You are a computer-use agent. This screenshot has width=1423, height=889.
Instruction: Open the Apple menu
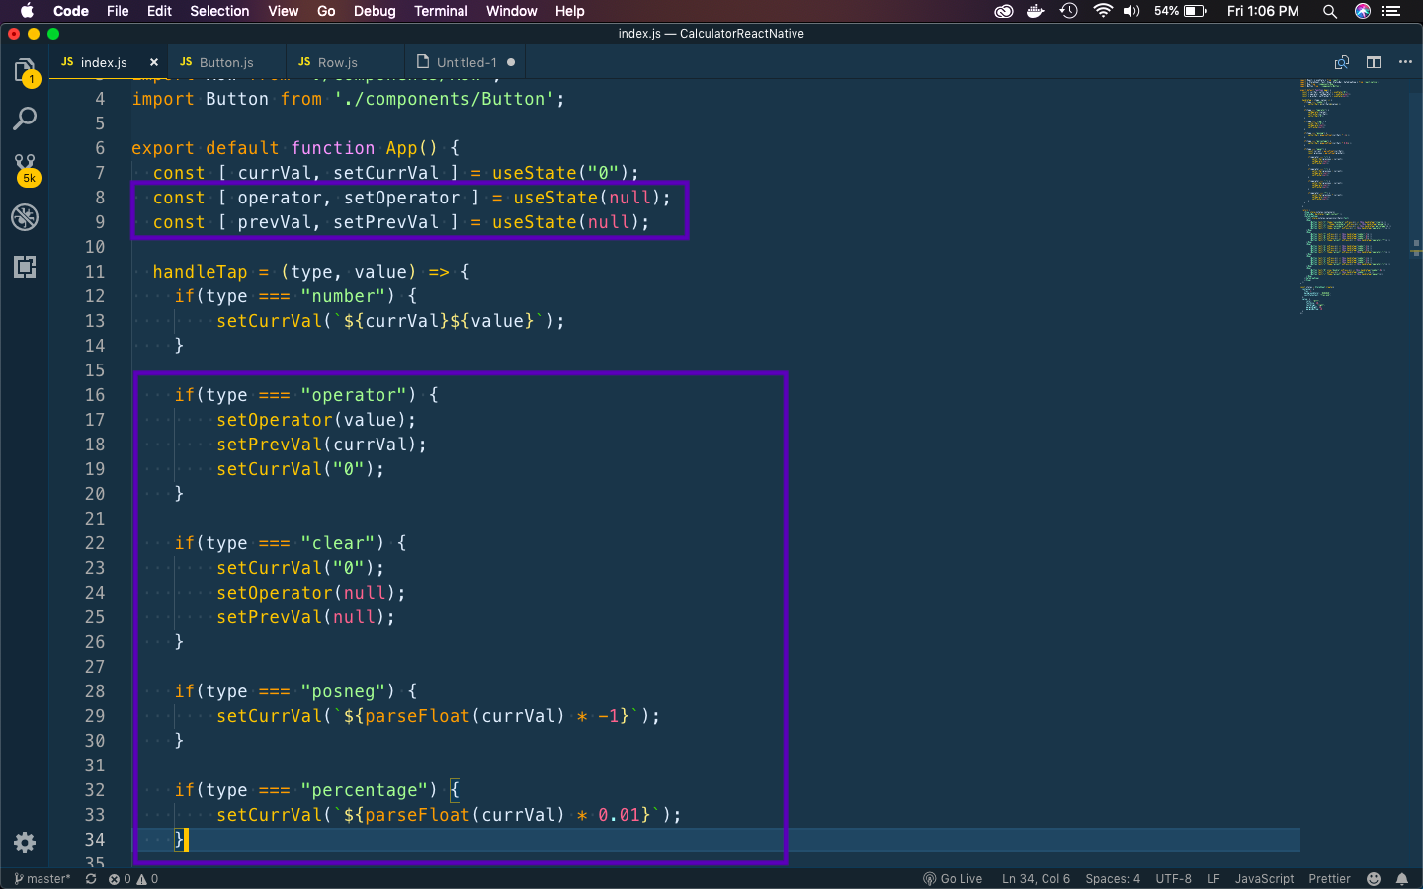click(x=27, y=11)
